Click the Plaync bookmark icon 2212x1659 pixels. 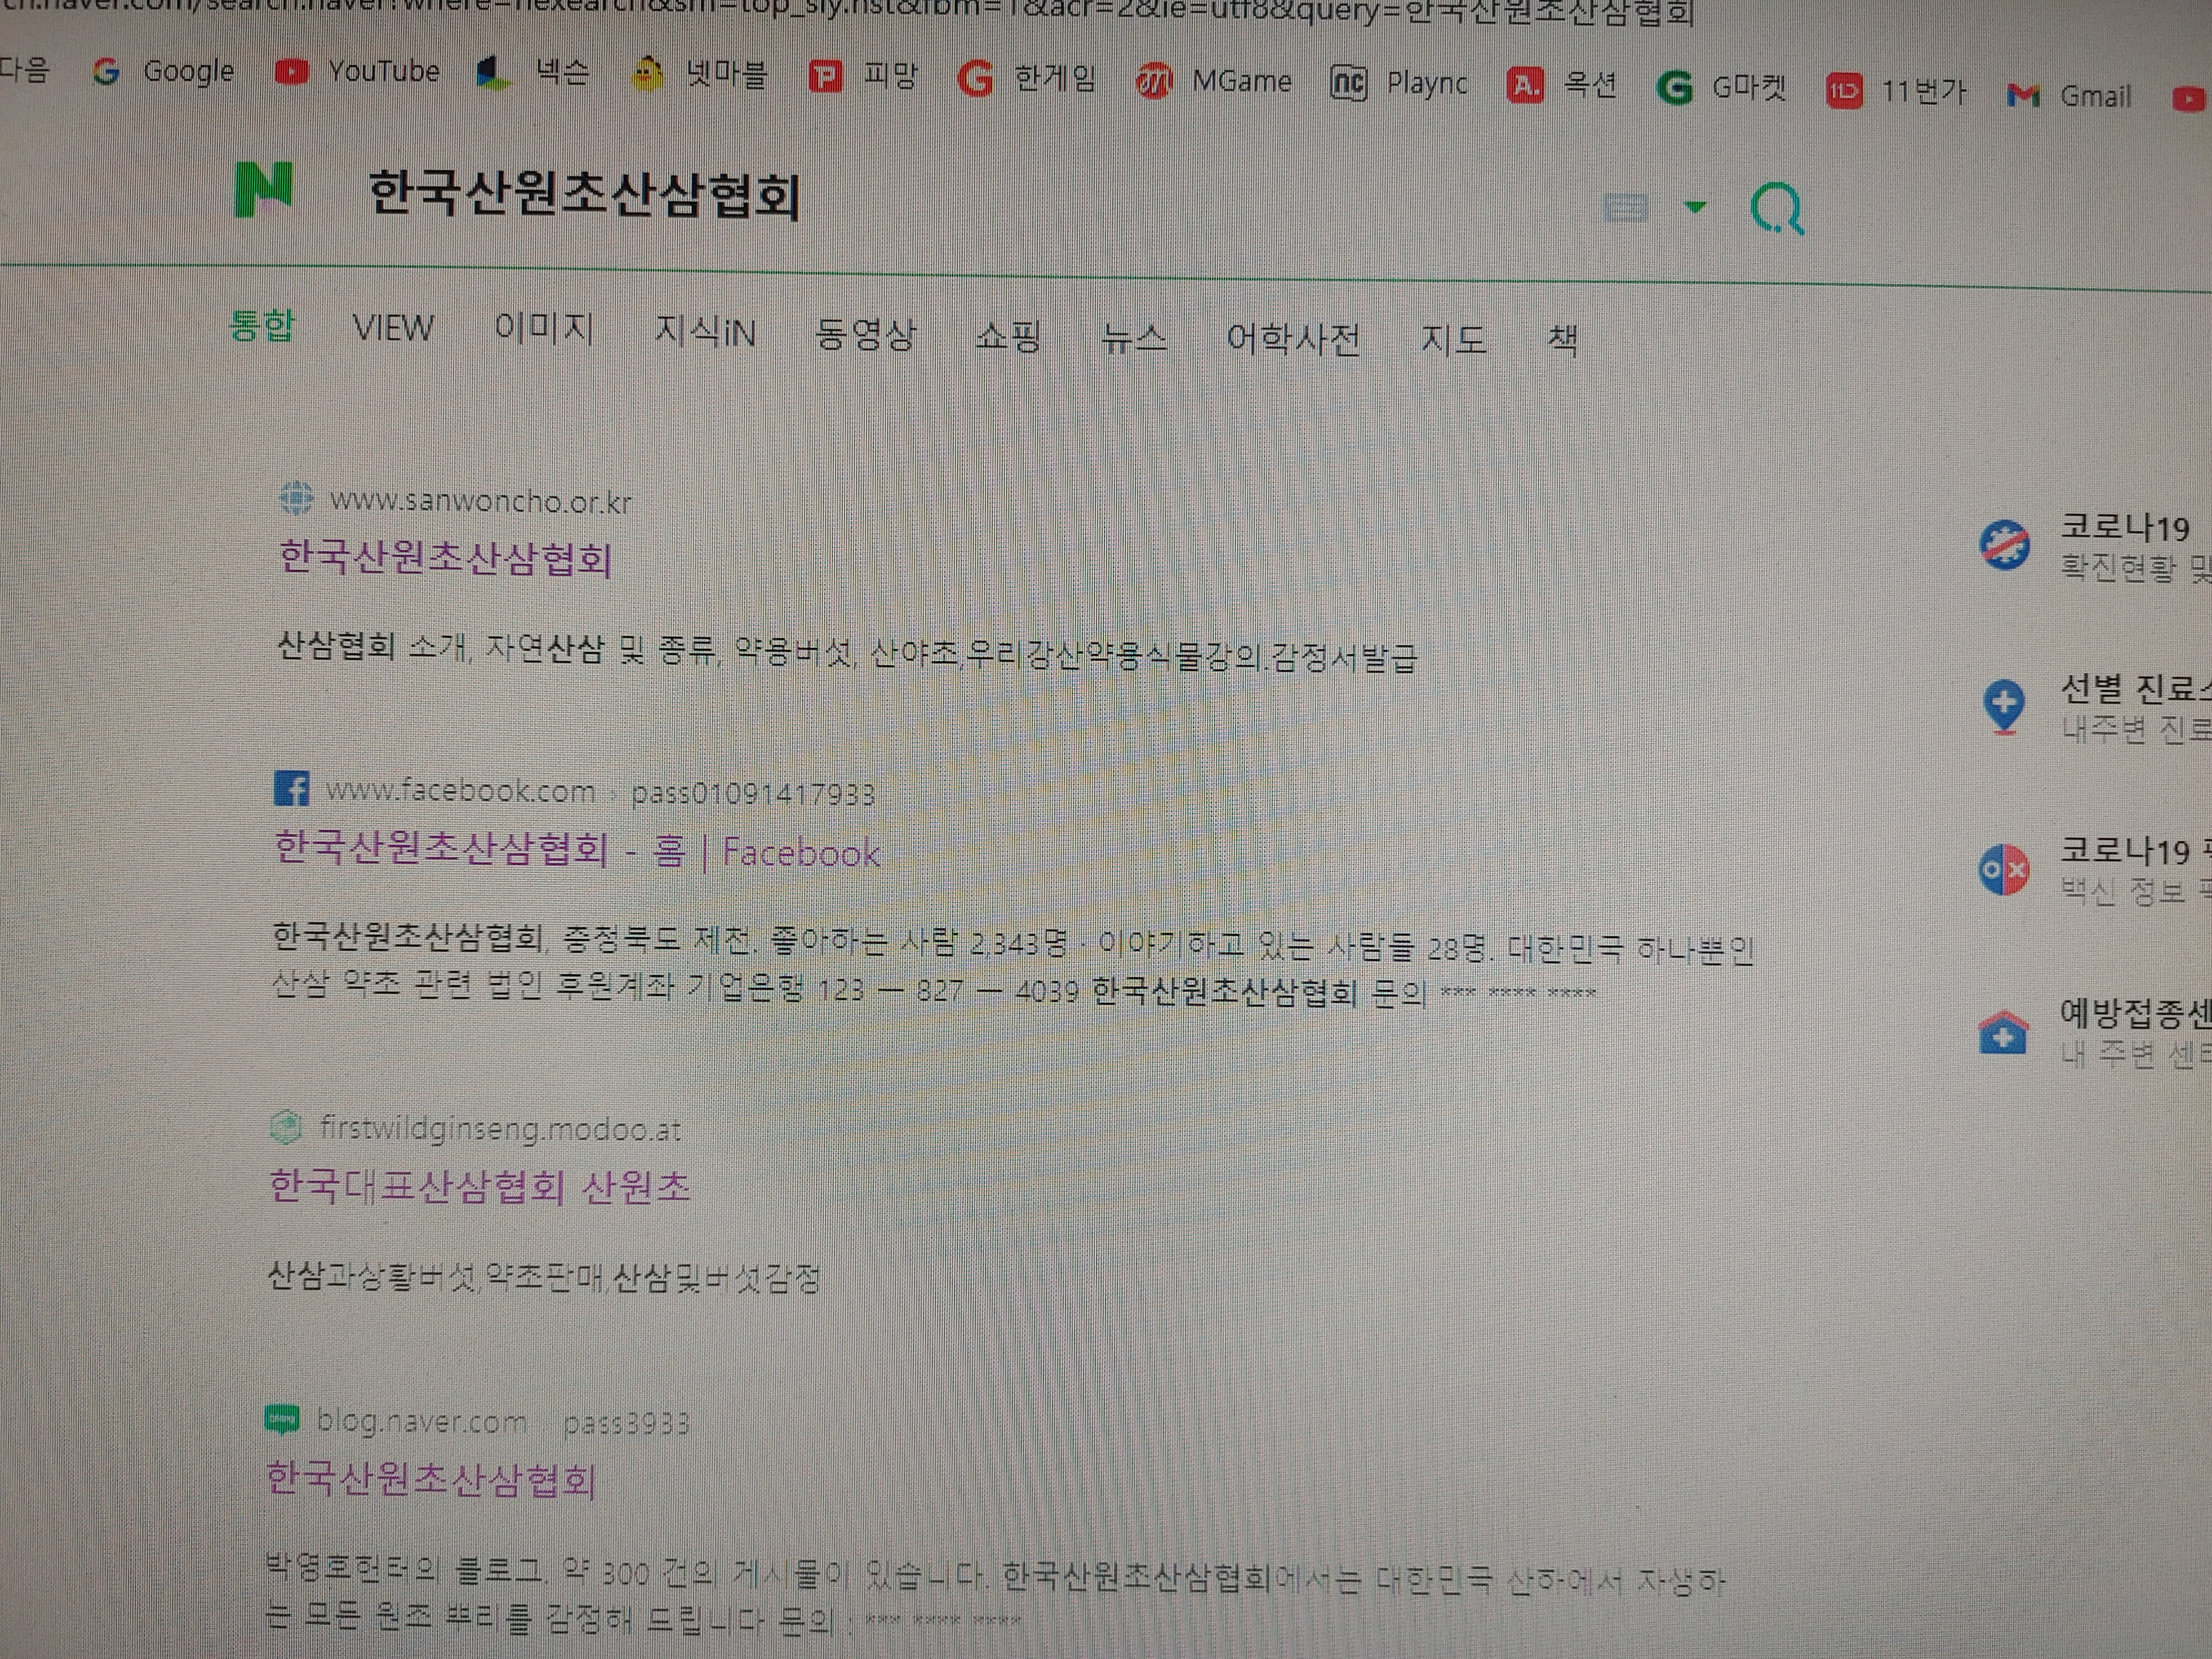[x=1348, y=83]
